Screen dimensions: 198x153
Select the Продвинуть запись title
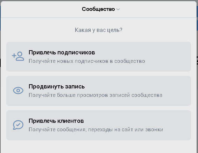coord(57,87)
